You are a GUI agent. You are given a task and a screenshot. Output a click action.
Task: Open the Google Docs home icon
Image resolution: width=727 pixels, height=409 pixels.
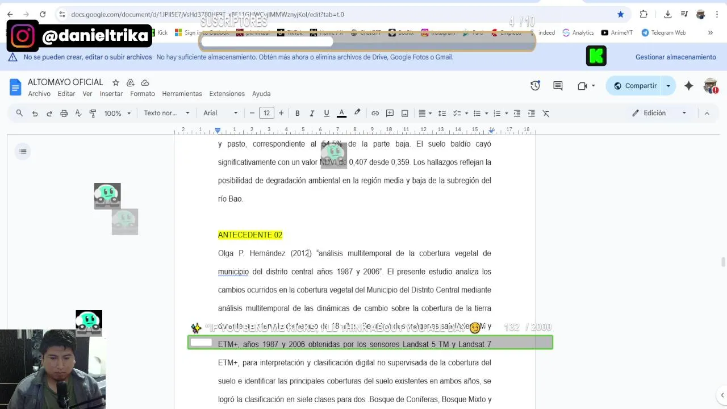15,87
